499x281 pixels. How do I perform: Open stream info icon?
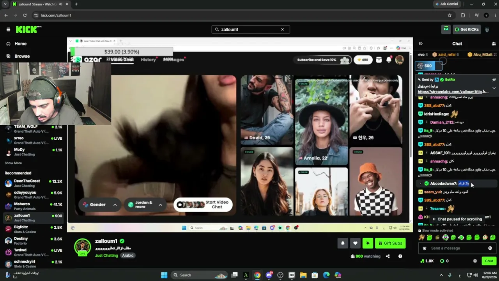point(400,256)
